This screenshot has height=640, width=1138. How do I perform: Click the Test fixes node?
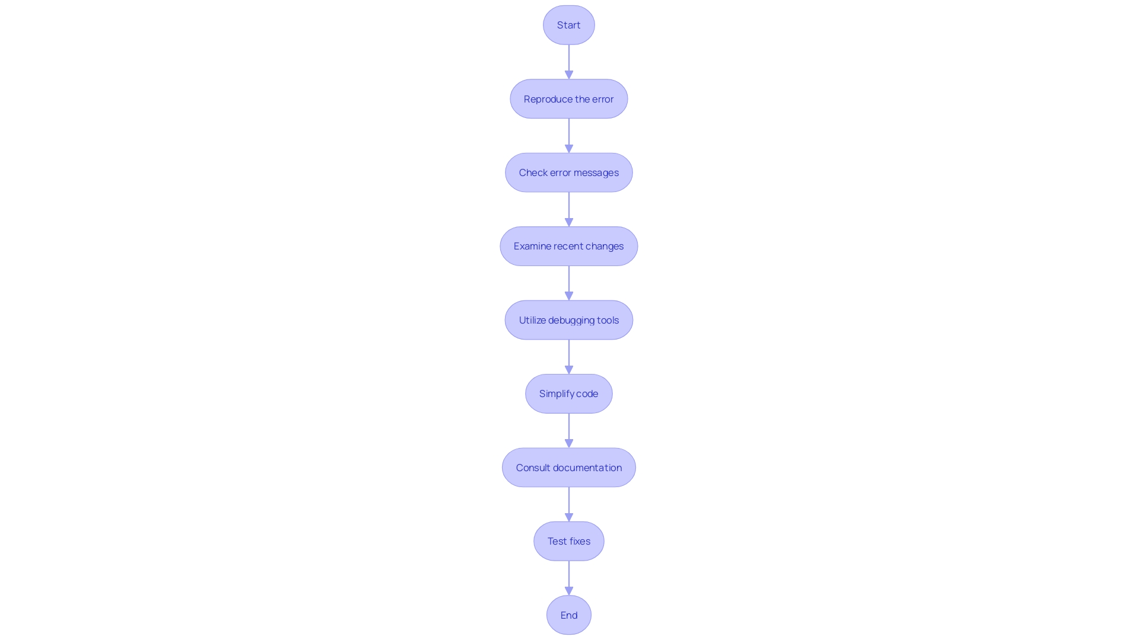pyautogui.click(x=569, y=541)
